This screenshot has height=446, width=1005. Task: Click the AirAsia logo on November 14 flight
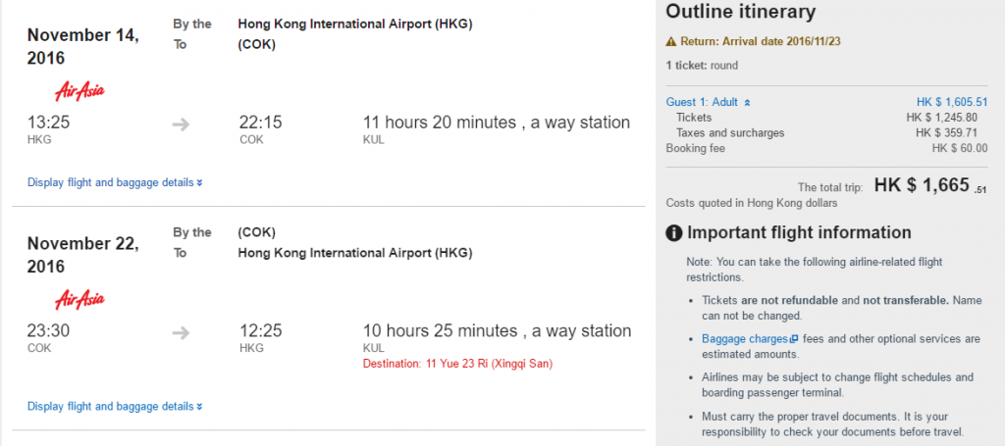click(79, 91)
